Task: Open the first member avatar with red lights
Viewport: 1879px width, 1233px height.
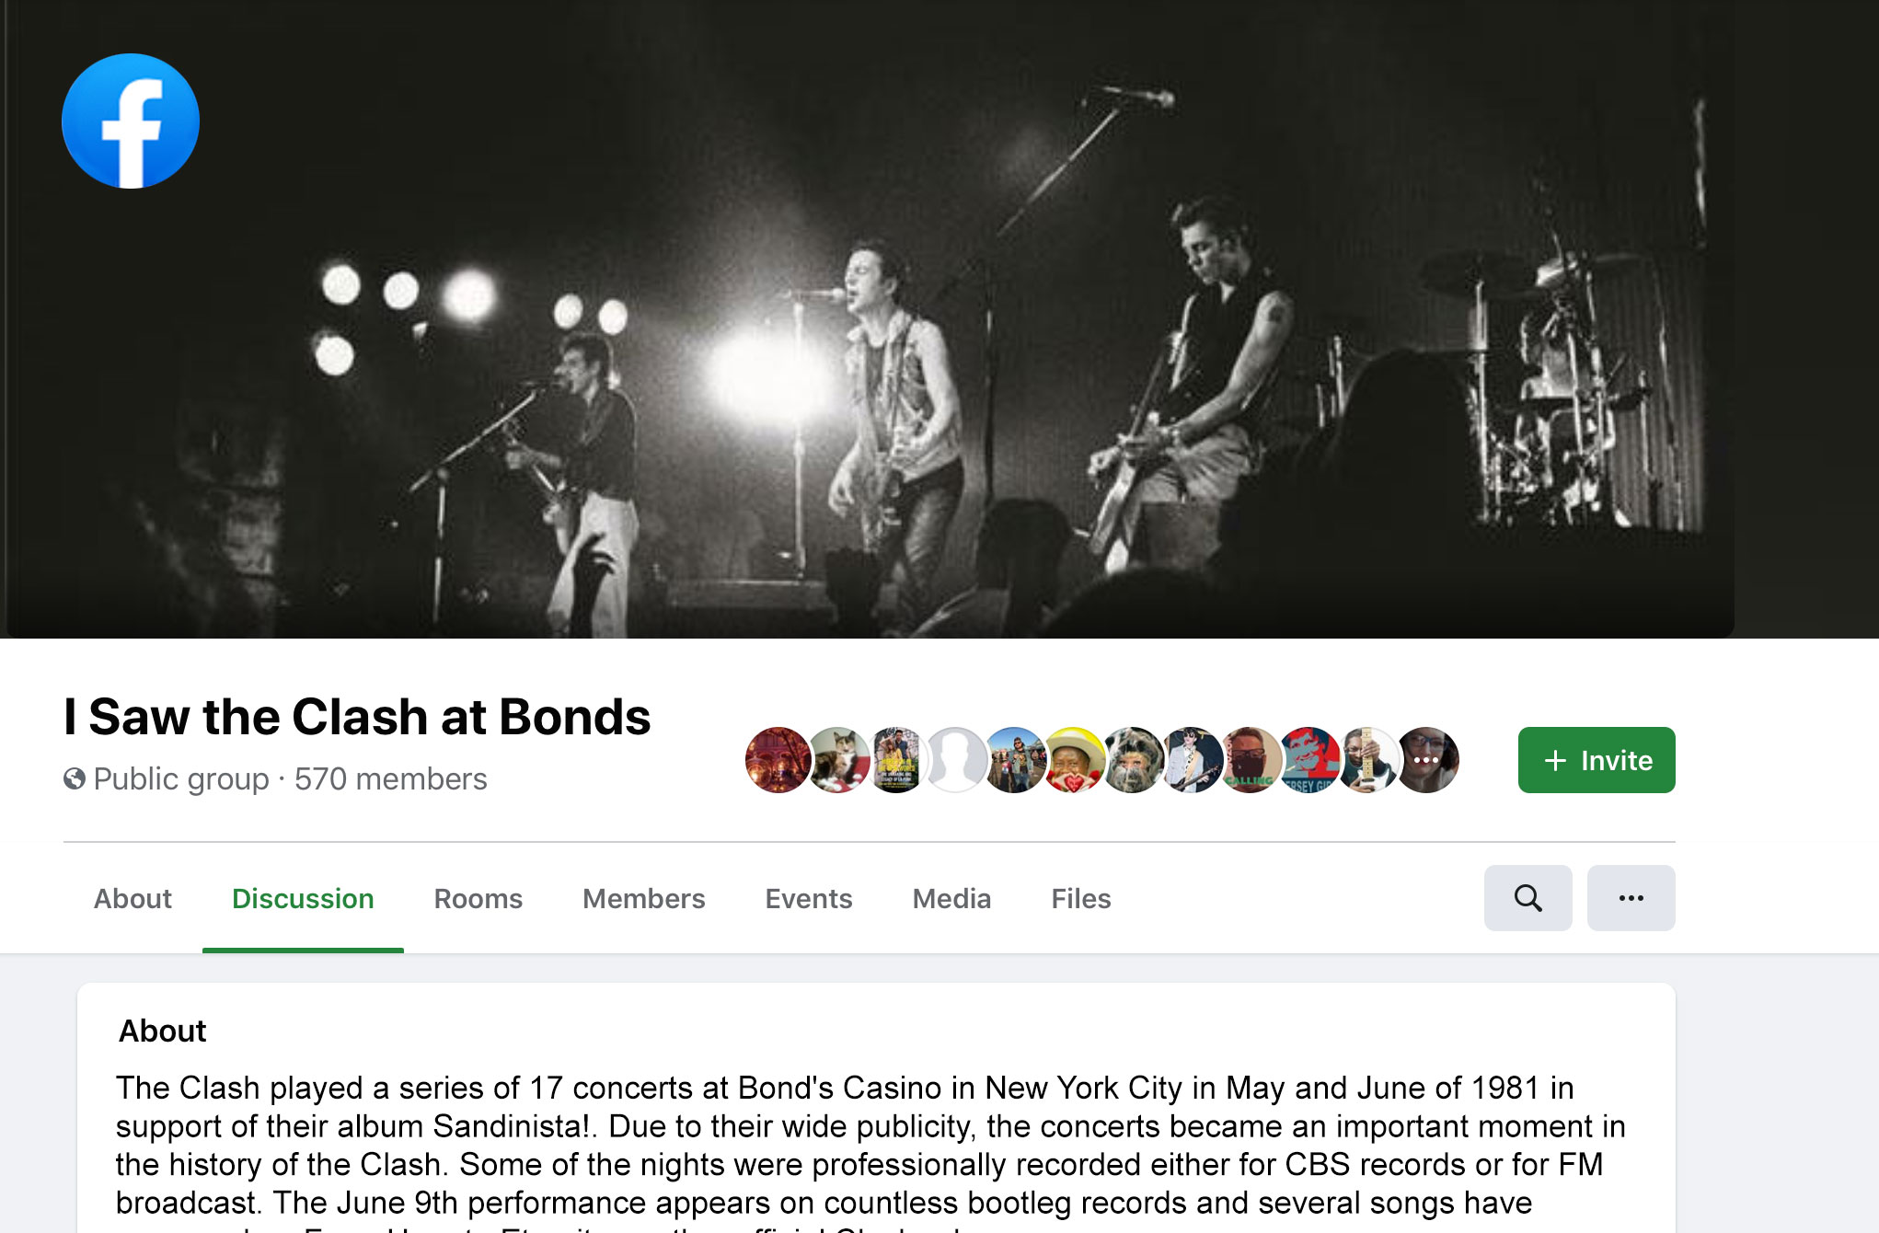Action: coord(778,760)
